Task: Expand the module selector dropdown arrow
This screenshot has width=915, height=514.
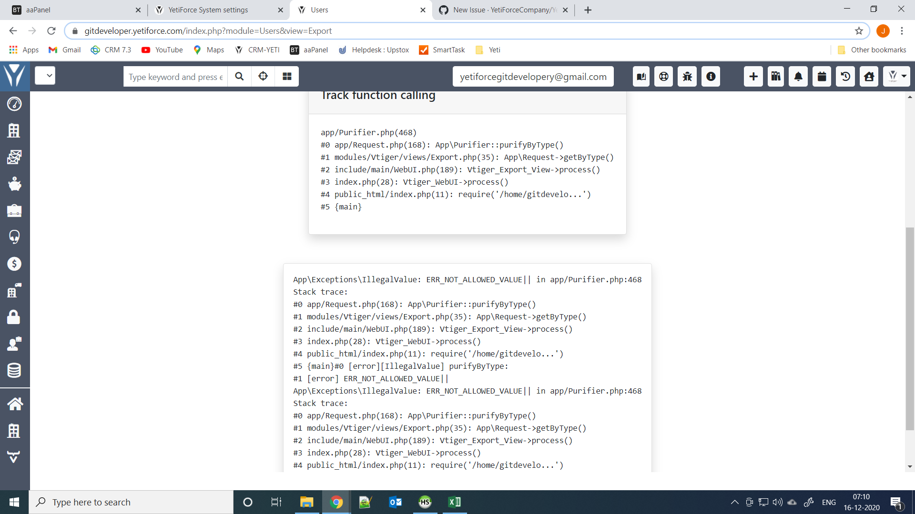Action: coord(45,76)
